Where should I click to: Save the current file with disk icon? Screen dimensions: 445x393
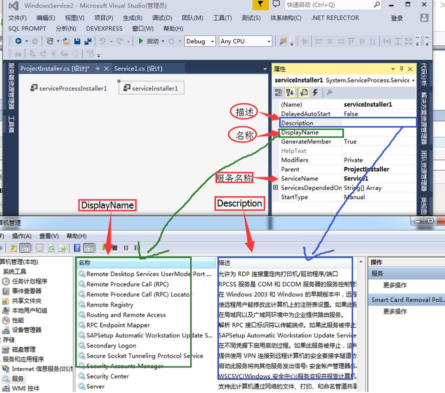77,41
